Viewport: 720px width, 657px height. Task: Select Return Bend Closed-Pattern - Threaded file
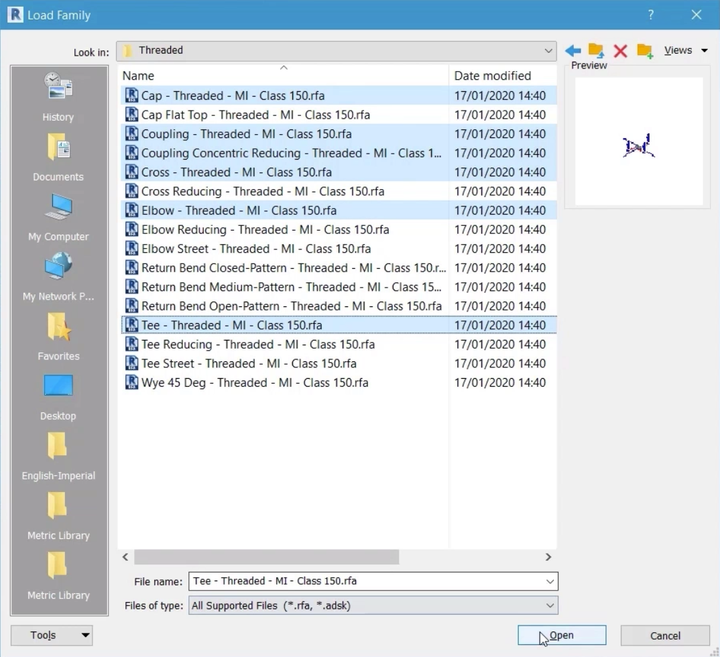click(x=339, y=267)
